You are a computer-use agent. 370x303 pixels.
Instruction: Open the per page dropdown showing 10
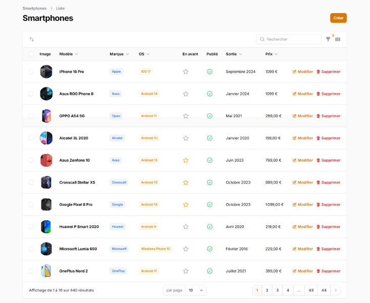196,290
